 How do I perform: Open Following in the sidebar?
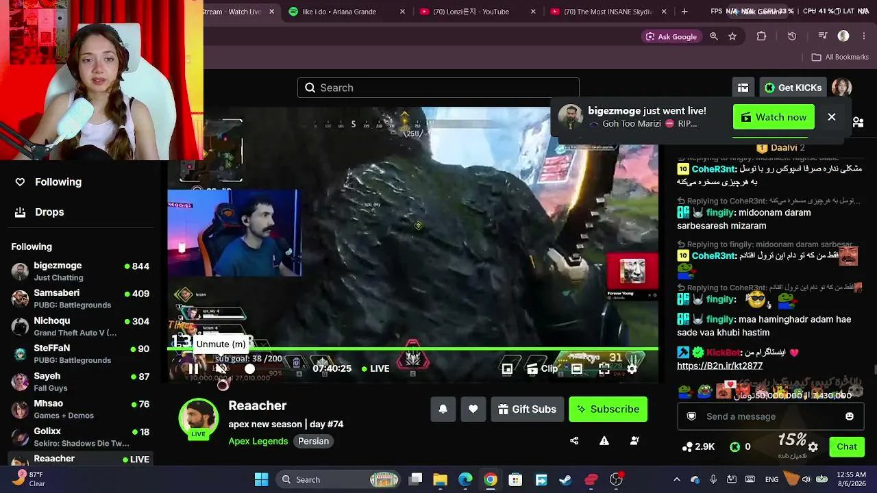[x=48, y=182]
